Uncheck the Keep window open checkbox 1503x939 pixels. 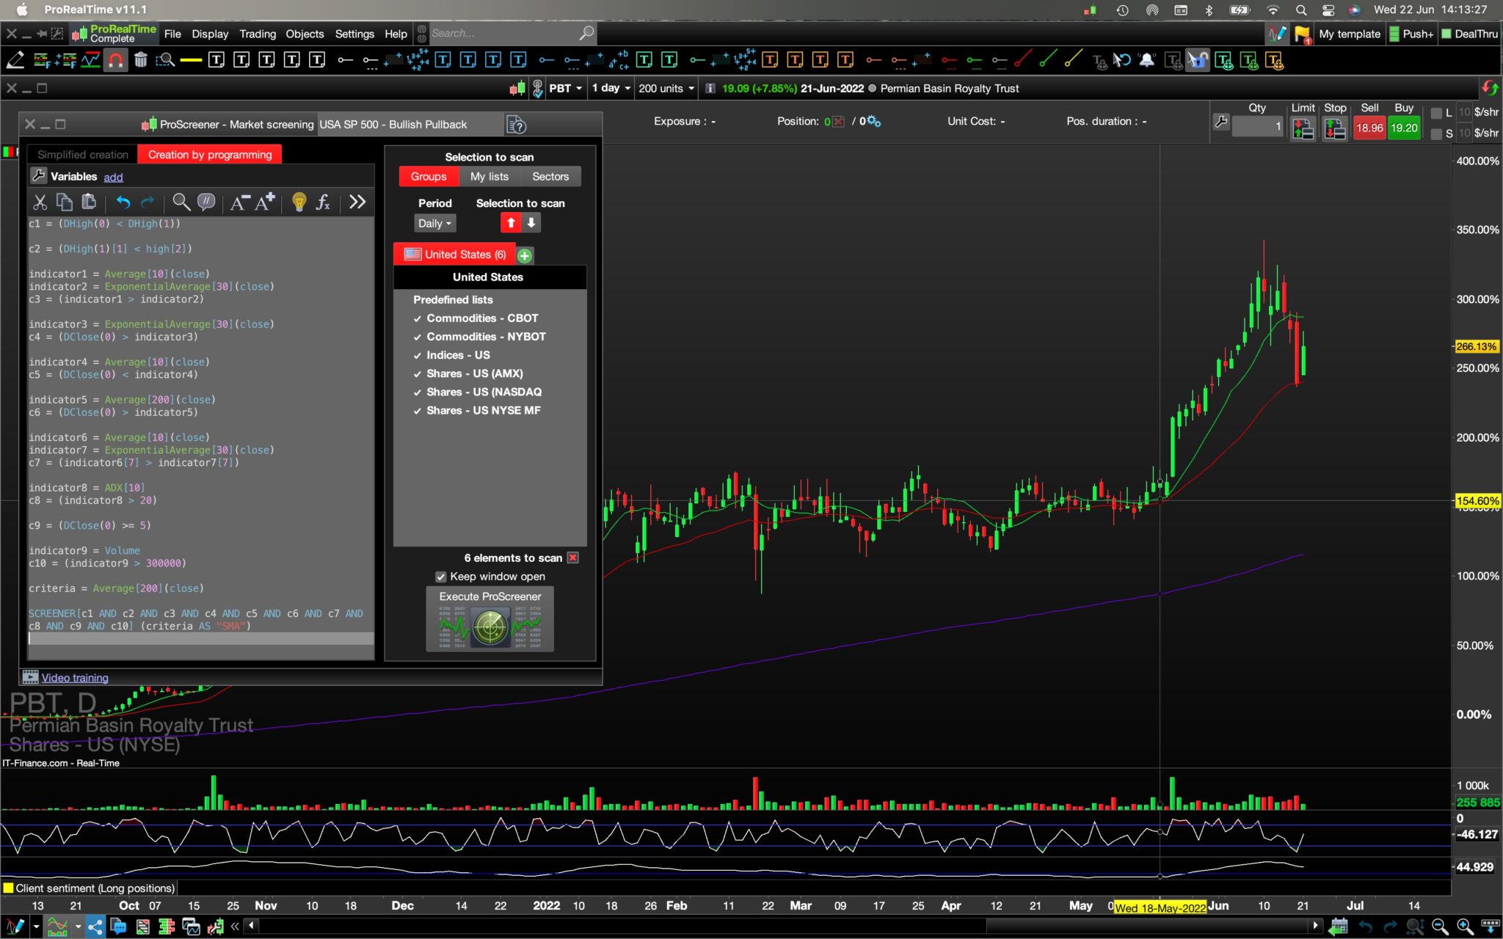pos(441,577)
